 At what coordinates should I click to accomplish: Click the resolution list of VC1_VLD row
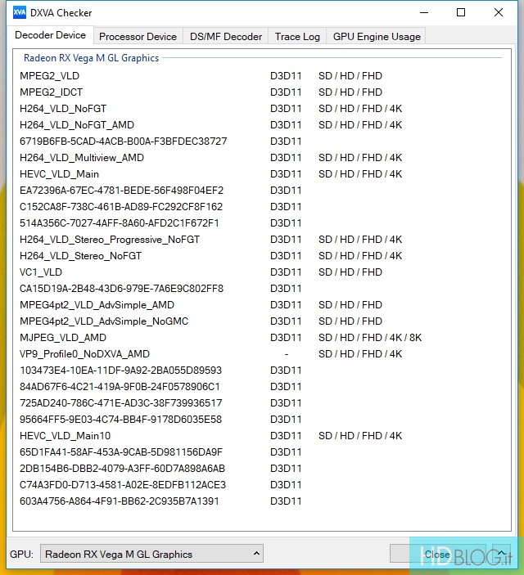pos(350,272)
